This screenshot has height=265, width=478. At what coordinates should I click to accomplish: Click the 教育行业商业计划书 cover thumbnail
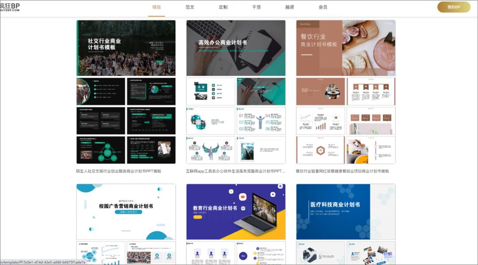click(236, 212)
